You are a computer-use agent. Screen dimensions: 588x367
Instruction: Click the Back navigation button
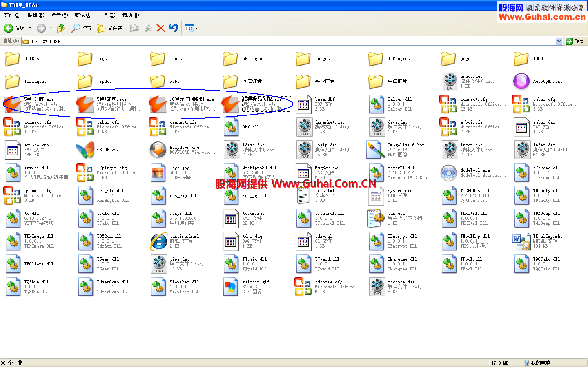15,28
